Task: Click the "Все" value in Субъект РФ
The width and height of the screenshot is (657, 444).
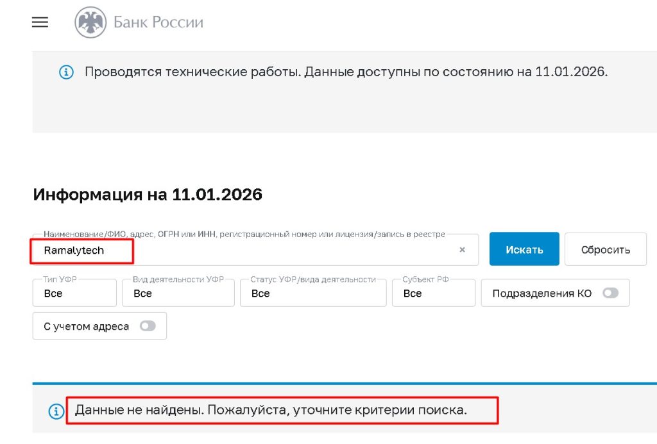Action: pyautogui.click(x=411, y=293)
